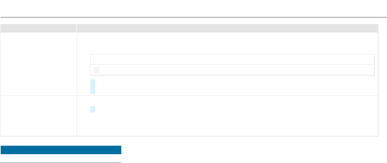Click the small gray square in nested table
Screen dimensions: 387x163
(97, 70)
